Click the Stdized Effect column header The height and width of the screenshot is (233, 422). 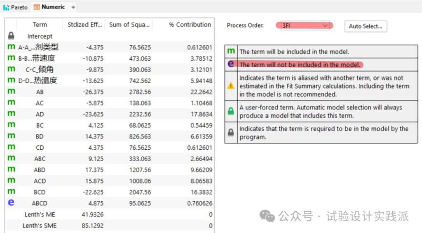(x=84, y=25)
